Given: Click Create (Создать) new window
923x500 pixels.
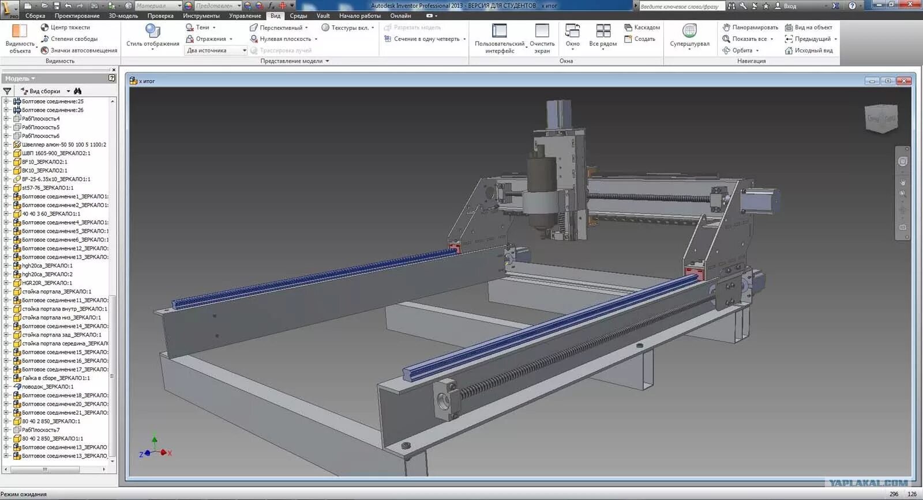Looking at the screenshot, I should coord(639,39).
